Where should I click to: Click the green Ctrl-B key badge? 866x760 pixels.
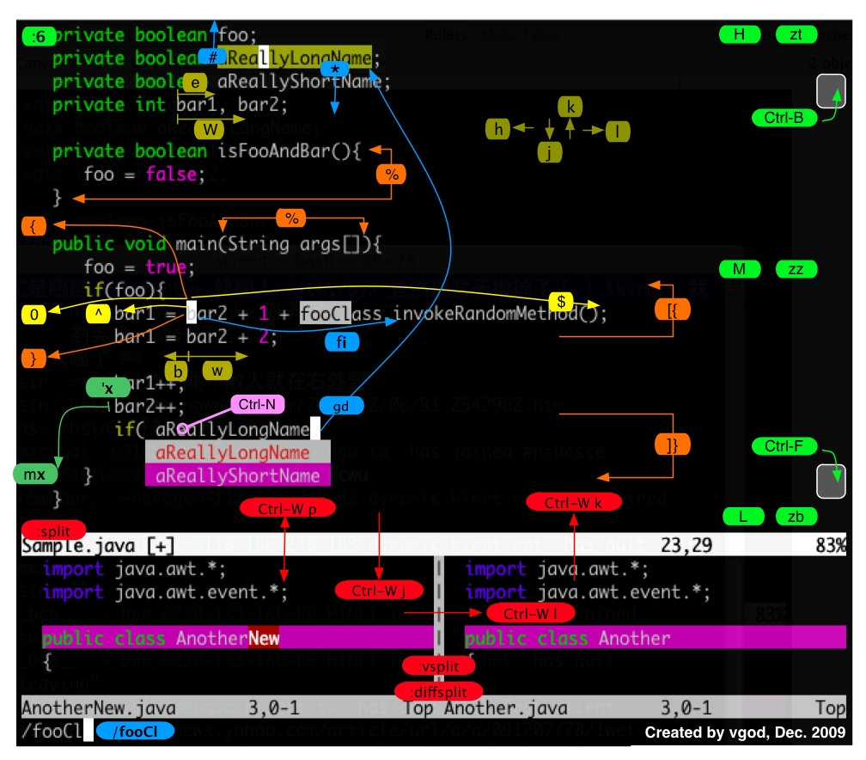784,118
